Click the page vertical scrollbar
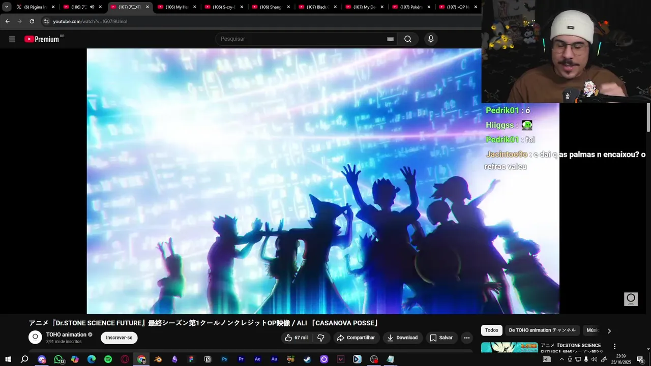The height and width of the screenshot is (366, 651). click(x=648, y=117)
